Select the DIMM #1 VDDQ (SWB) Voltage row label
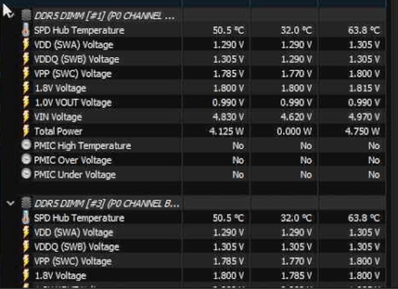 point(76,59)
